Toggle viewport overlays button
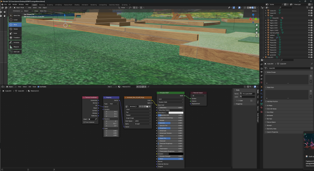The height and width of the screenshot is (171, 314). (239, 7)
